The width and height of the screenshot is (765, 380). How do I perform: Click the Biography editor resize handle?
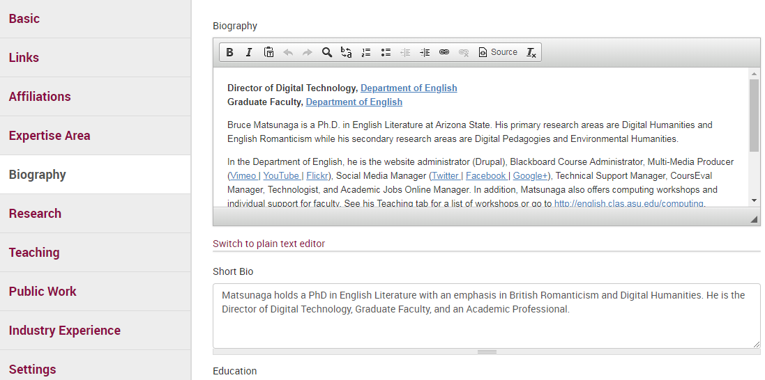click(x=754, y=219)
